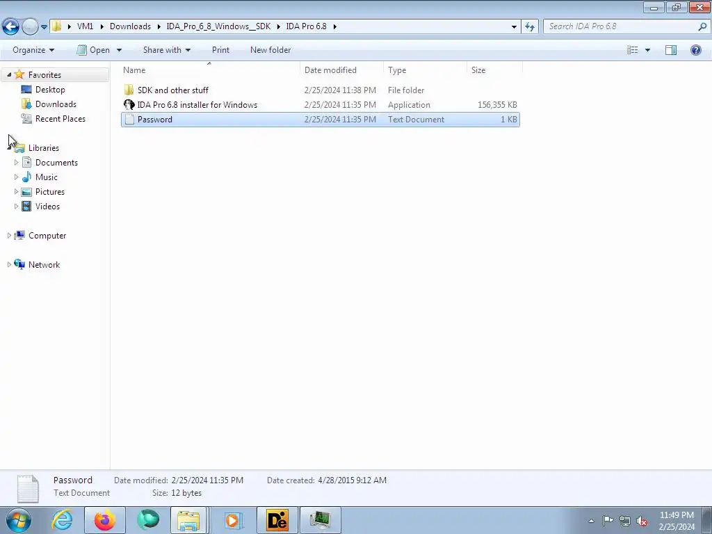The height and width of the screenshot is (534, 712).
Task: Click the Password document file icon
Action: [129, 120]
